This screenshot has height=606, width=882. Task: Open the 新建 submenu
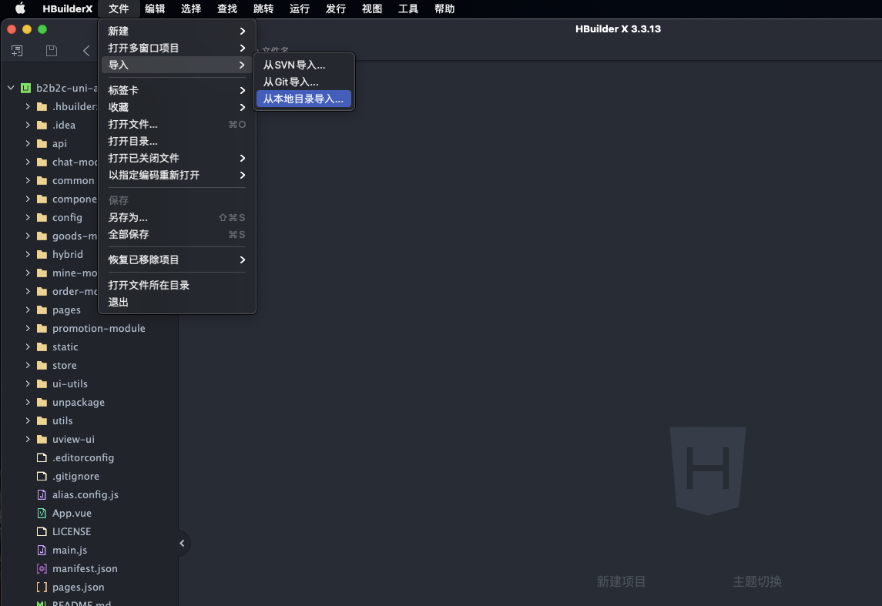pyautogui.click(x=177, y=31)
